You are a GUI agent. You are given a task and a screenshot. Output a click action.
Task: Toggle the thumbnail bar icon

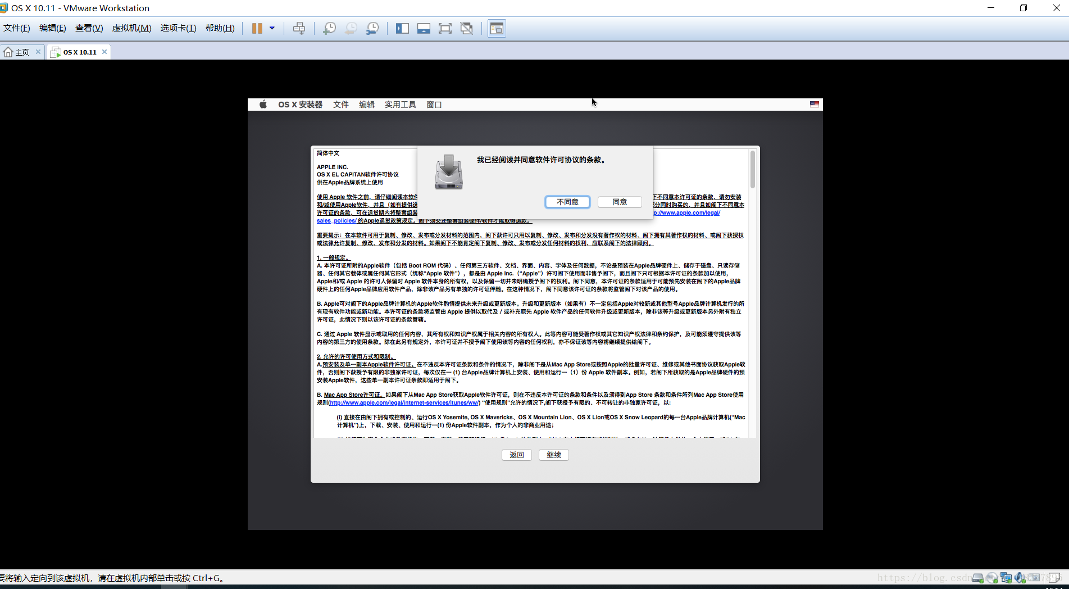(424, 28)
